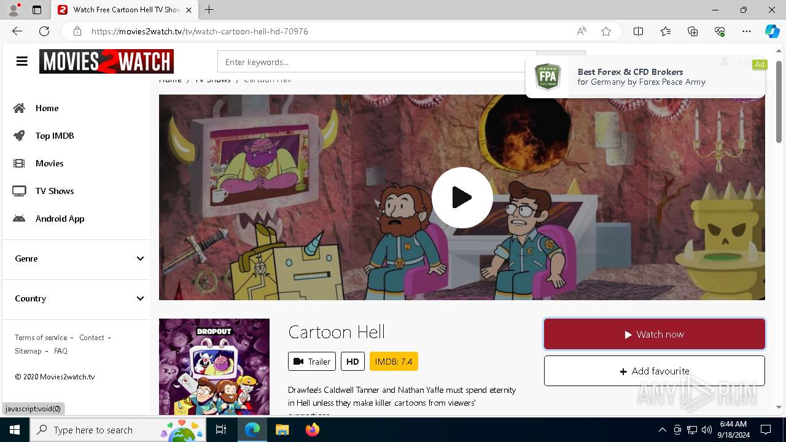Open Task View on taskbar
The width and height of the screenshot is (786, 442).
(221, 430)
